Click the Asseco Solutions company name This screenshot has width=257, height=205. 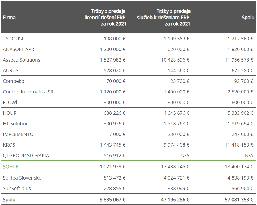click(22, 60)
